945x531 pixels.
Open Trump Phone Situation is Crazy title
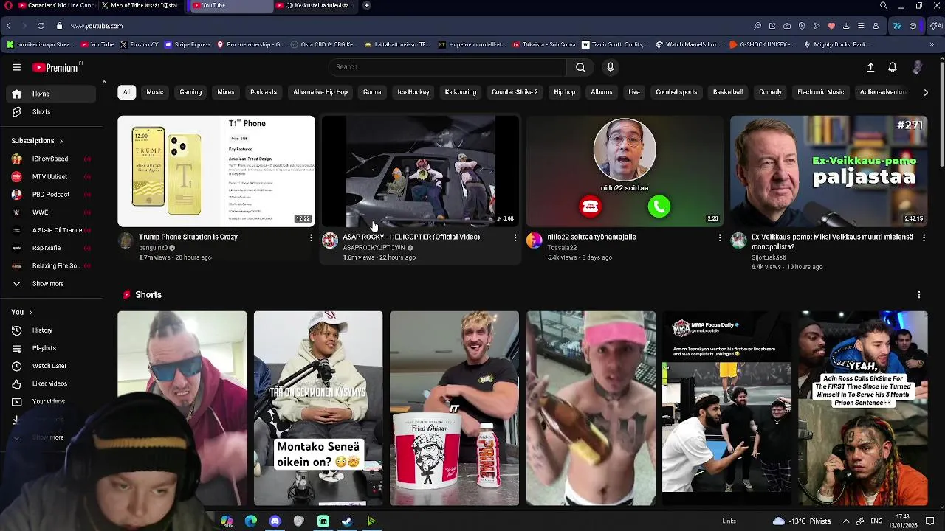tap(188, 237)
